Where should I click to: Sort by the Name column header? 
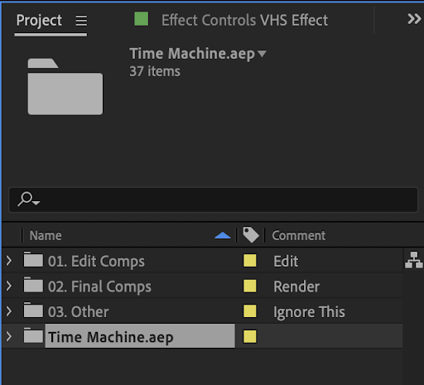[x=46, y=235]
